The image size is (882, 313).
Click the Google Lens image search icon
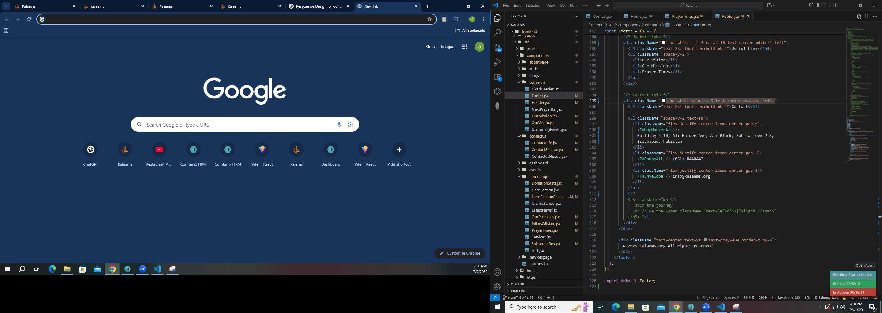351,125
